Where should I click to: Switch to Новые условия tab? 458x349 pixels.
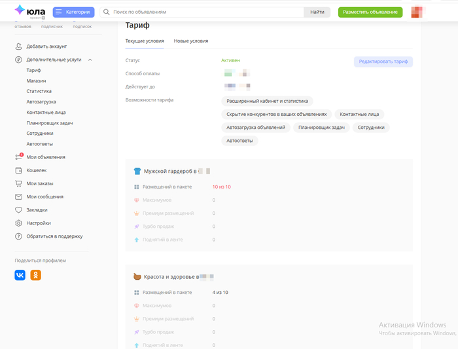[191, 41]
